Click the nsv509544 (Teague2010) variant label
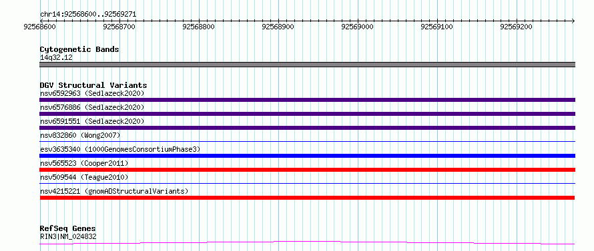 (x=84, y=177)
